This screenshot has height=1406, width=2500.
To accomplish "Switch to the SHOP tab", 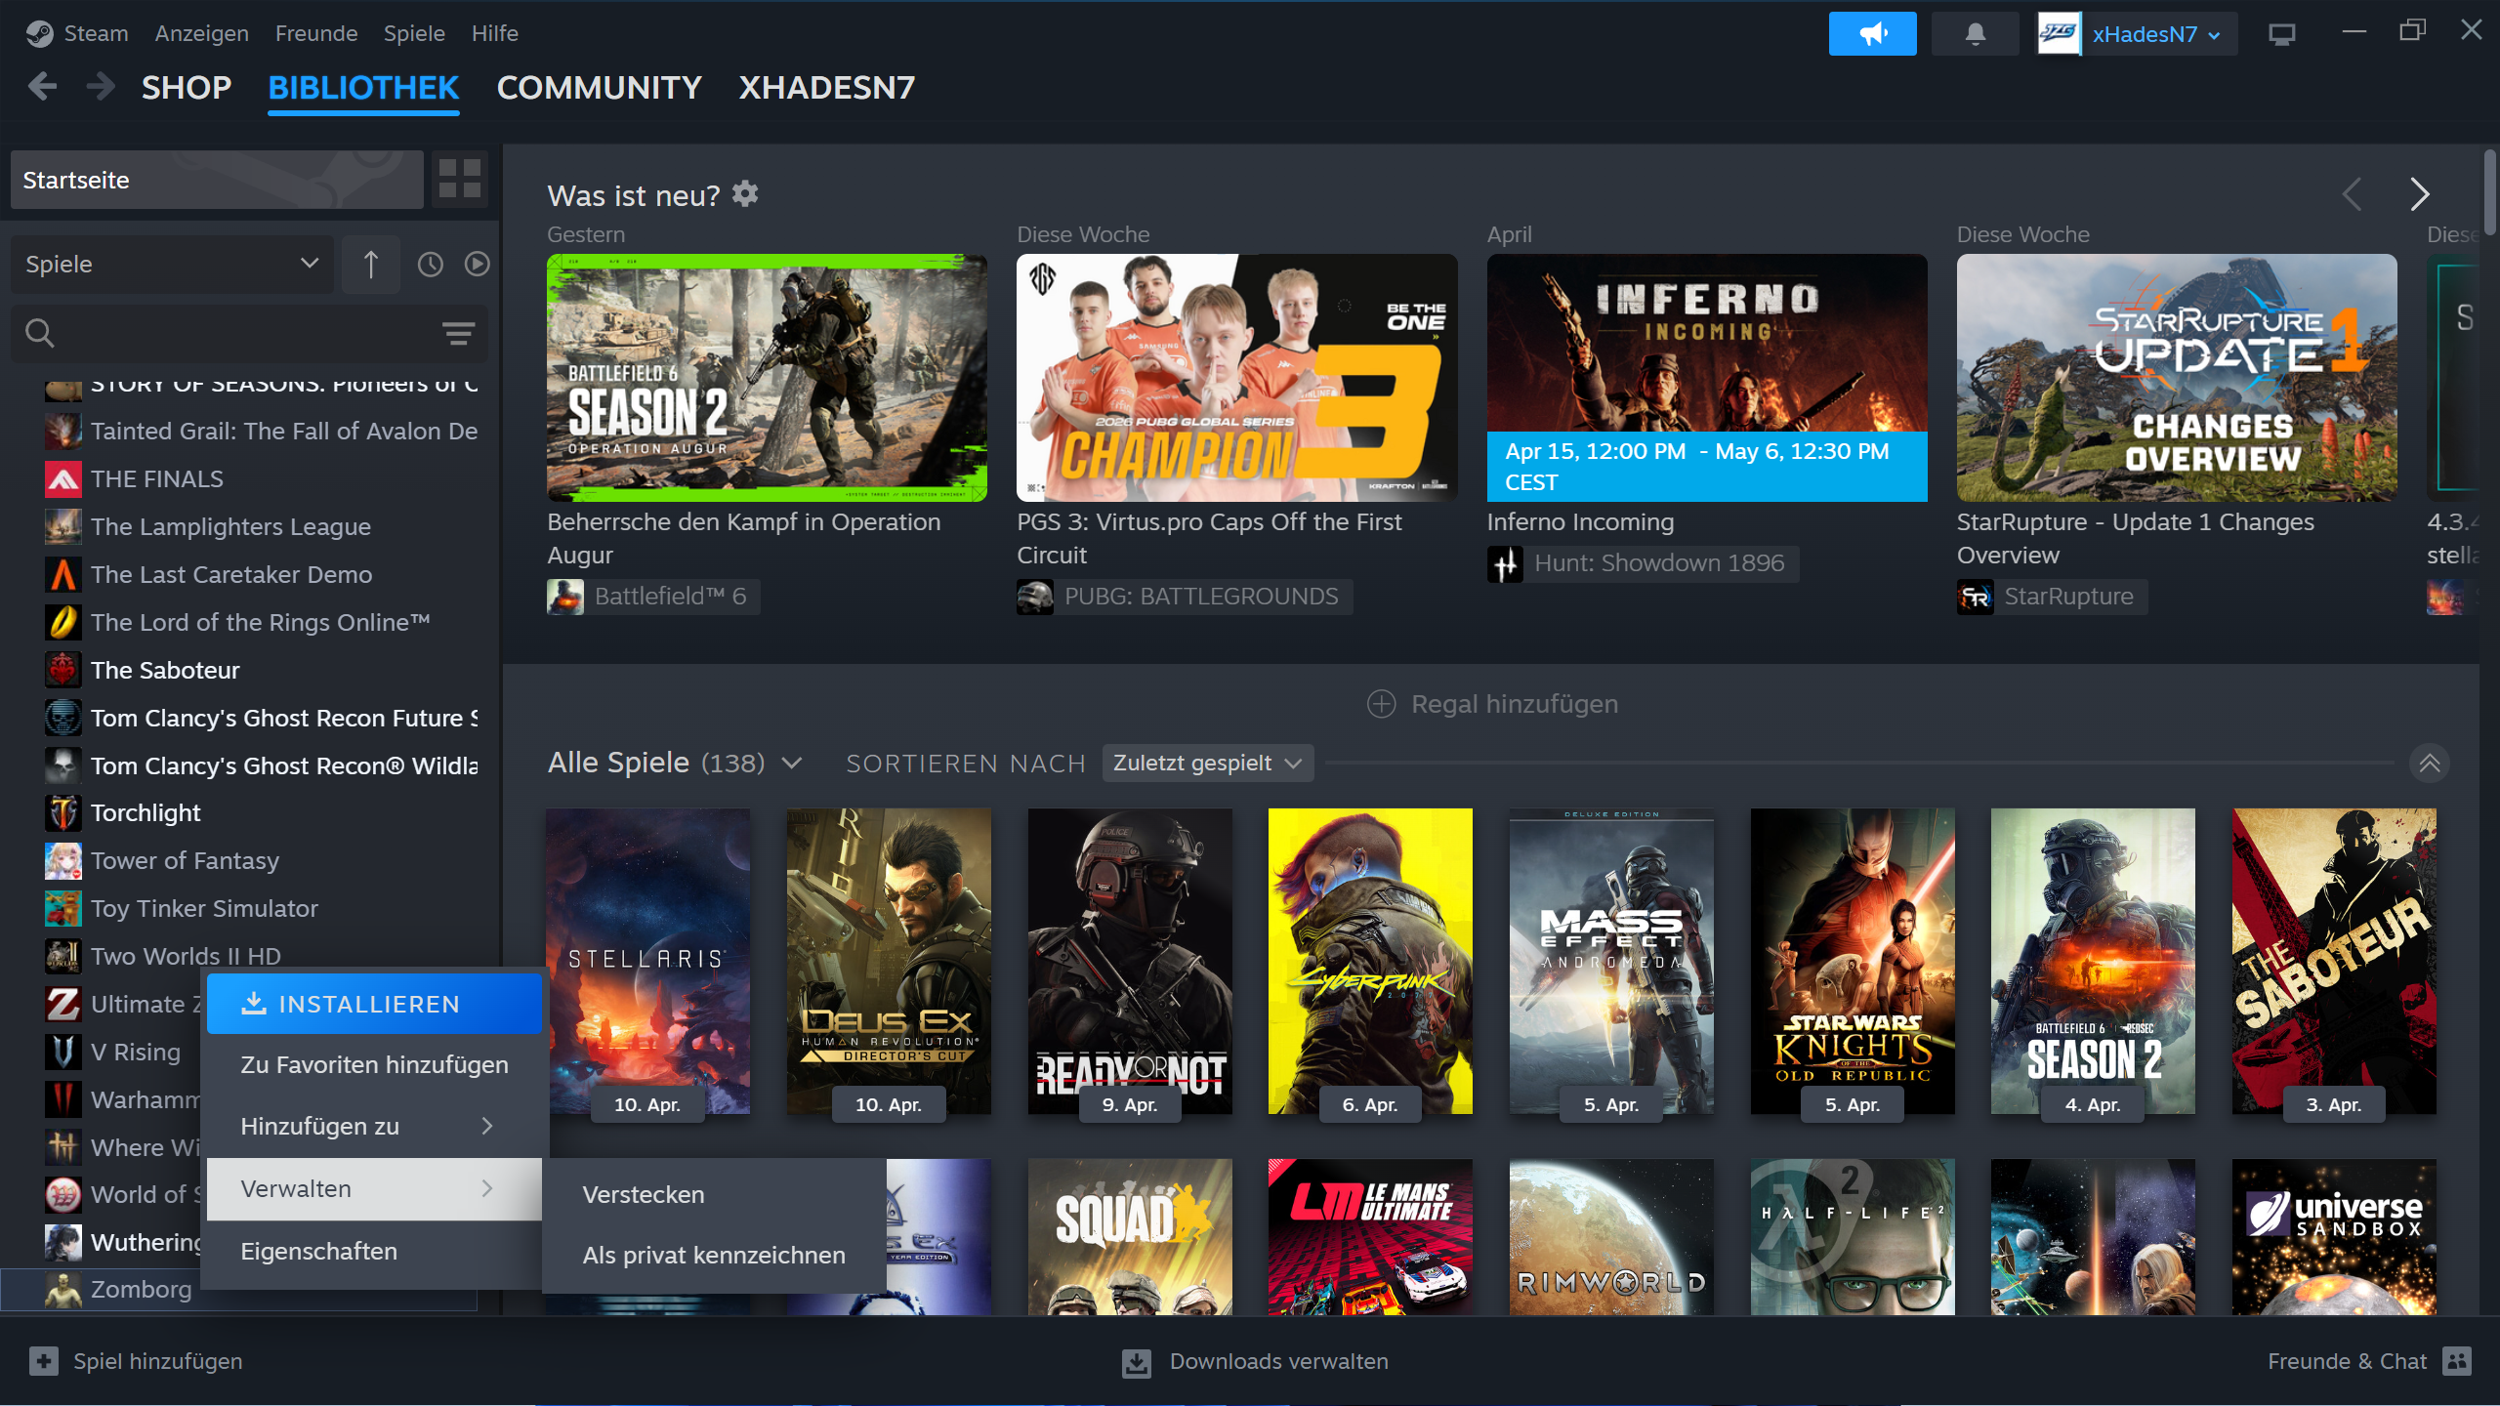I will coord(187,88).
